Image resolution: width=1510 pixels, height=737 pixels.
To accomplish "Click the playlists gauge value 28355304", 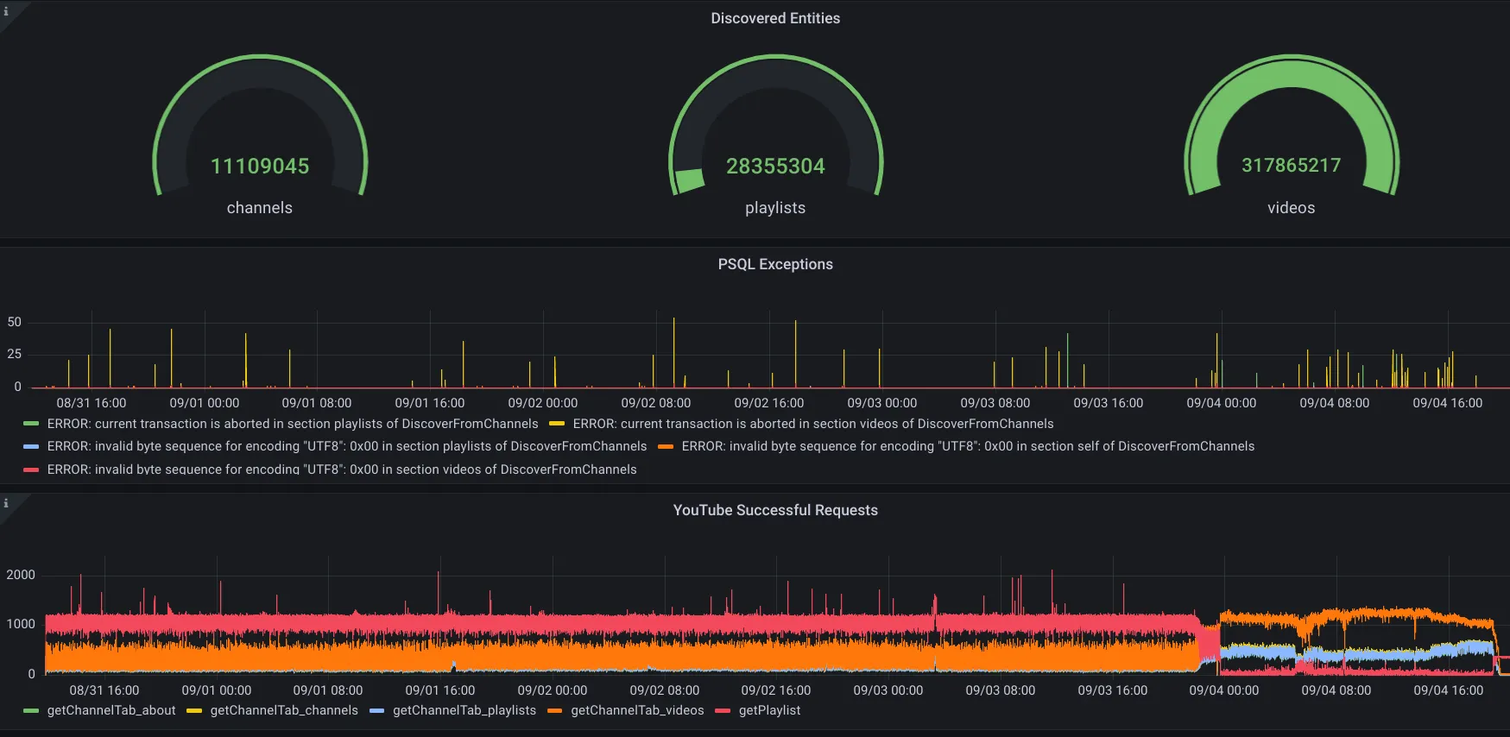I will point(775,166).
